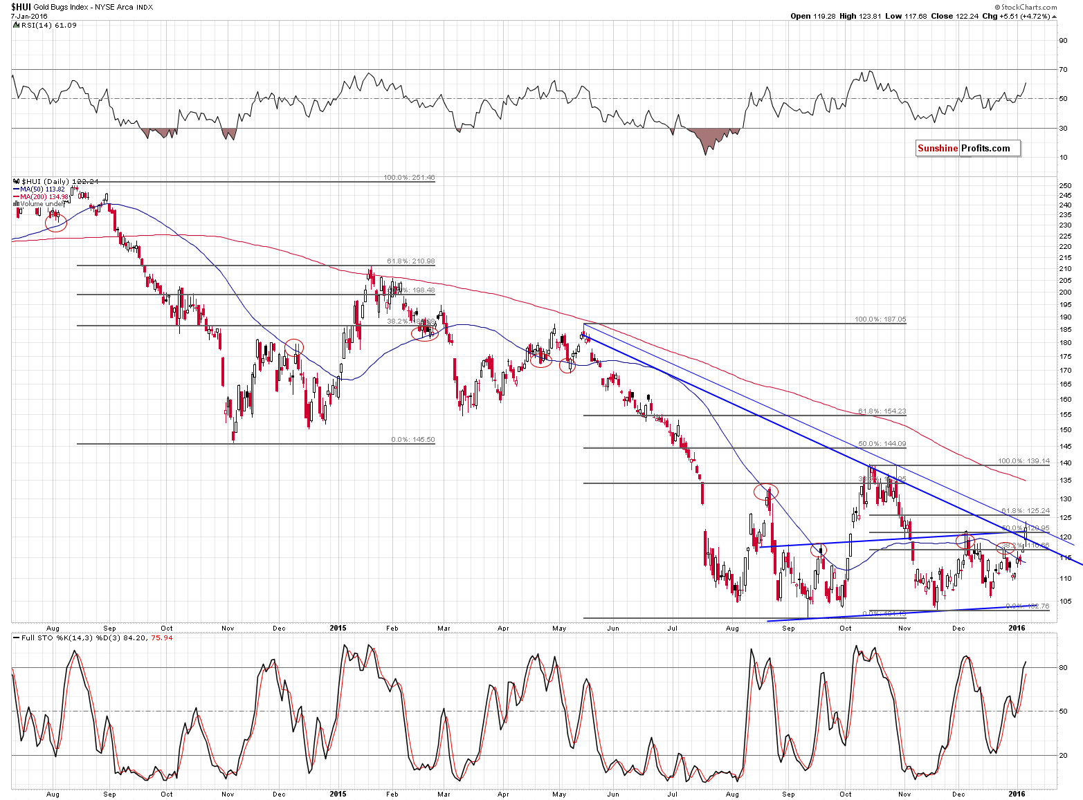Click the price axis value 175
1083x800 pixels.
[x=1065, y=356]
